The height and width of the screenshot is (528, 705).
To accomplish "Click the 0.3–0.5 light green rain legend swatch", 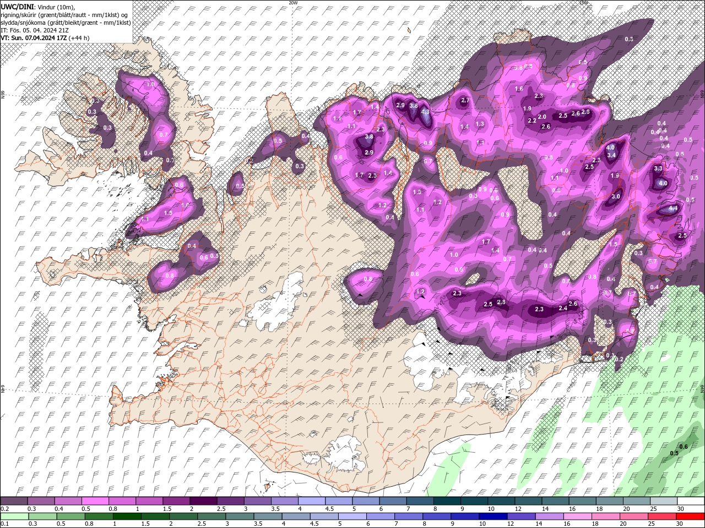I will pos(42,516).
